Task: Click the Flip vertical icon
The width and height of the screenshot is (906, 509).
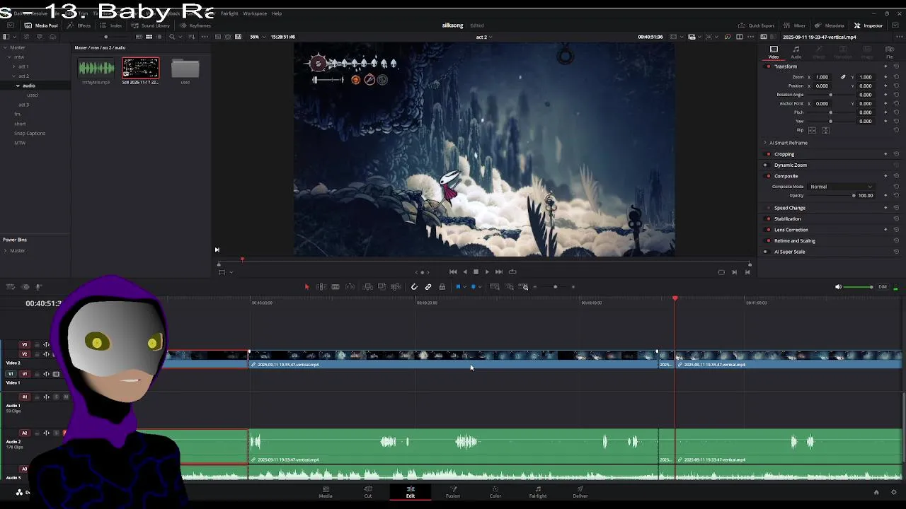Action: [x=825, y=131]
